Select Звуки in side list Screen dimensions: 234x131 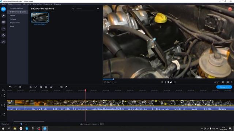pyautogui.click(x=12, y=15)
